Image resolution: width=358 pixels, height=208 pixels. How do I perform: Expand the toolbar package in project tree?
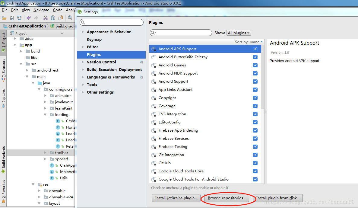point(45,152)
